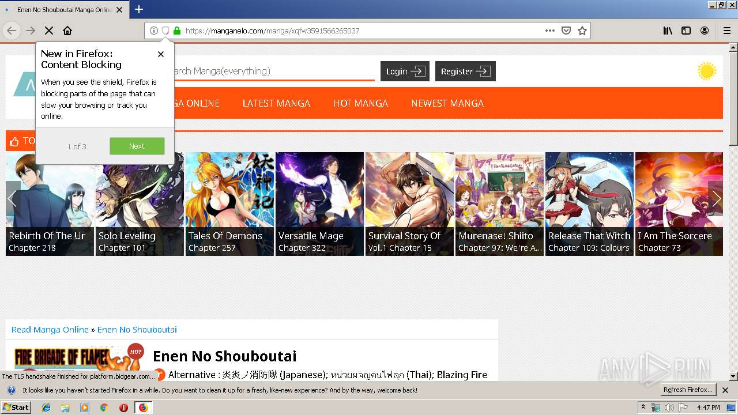Launch Chrome from taskbar
Viewport: 738px width, 415px height.
click(104, 408)
